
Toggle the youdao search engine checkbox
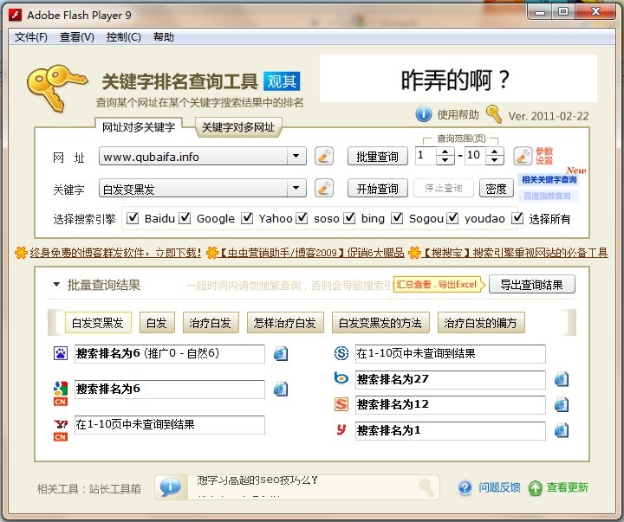point(452,218)
